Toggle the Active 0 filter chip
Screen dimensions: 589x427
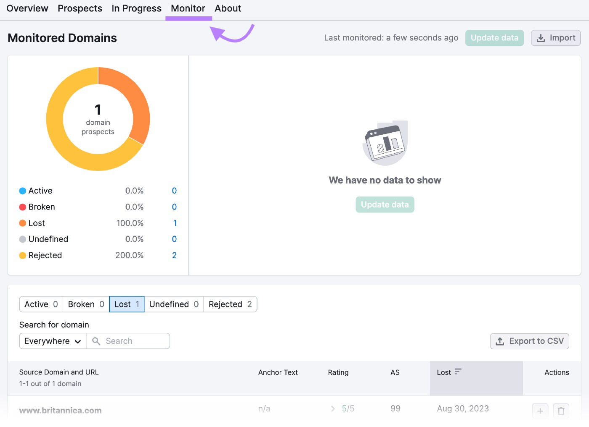(40, 304)
